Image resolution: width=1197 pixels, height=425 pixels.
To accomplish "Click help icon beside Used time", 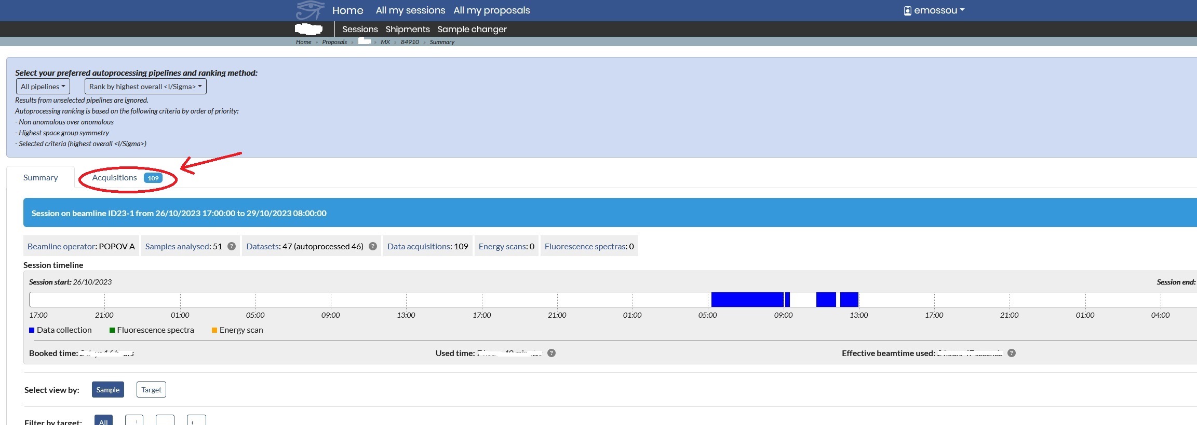I will [x=552, y=353].
